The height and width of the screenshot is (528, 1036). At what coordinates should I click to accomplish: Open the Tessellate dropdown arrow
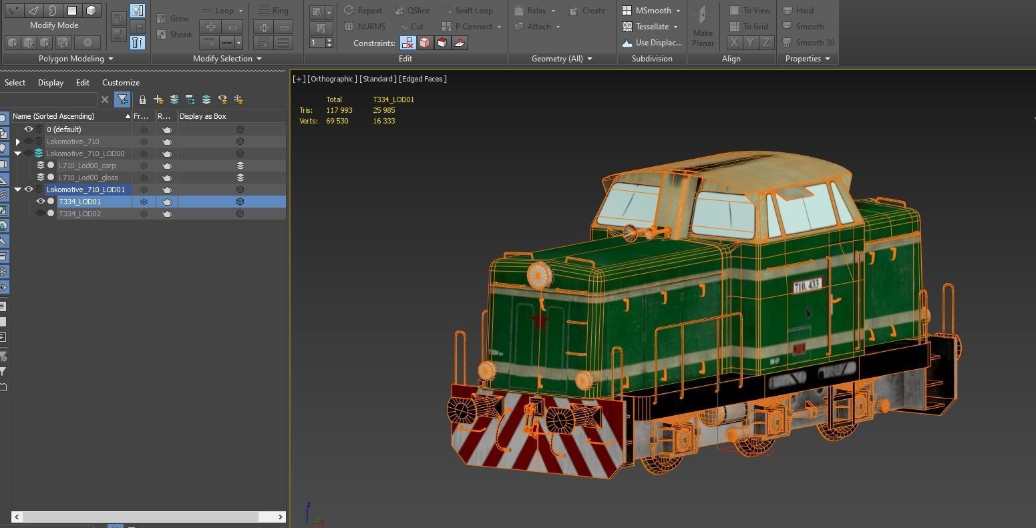[675, 27]
